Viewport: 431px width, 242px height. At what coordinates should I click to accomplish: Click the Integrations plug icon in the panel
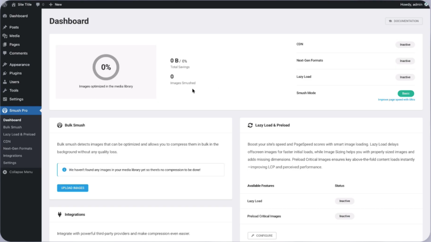tap(60, 215)
